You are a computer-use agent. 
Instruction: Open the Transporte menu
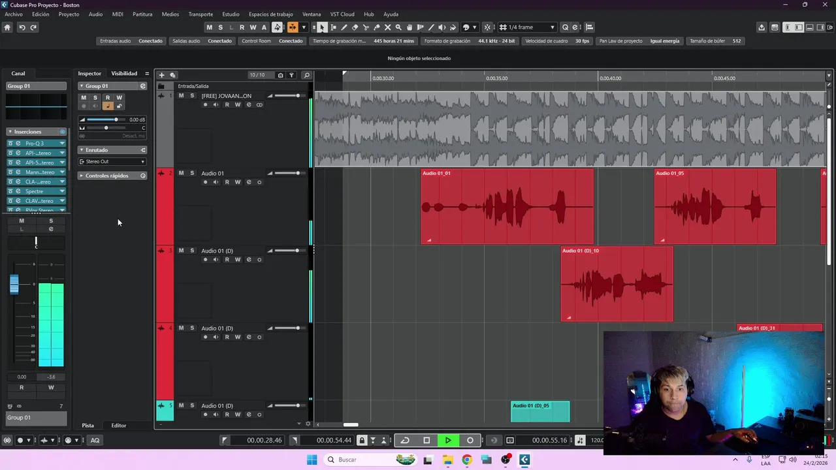tap(201, 14)
